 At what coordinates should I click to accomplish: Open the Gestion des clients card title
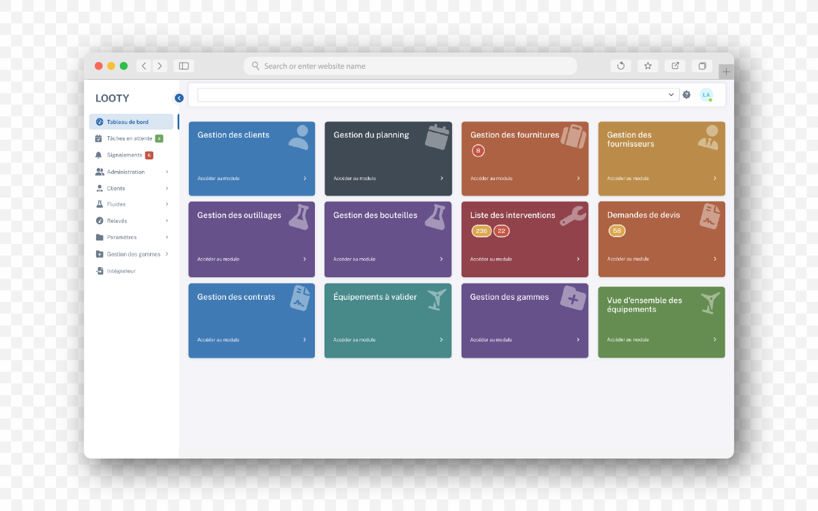tap(233, 135)
